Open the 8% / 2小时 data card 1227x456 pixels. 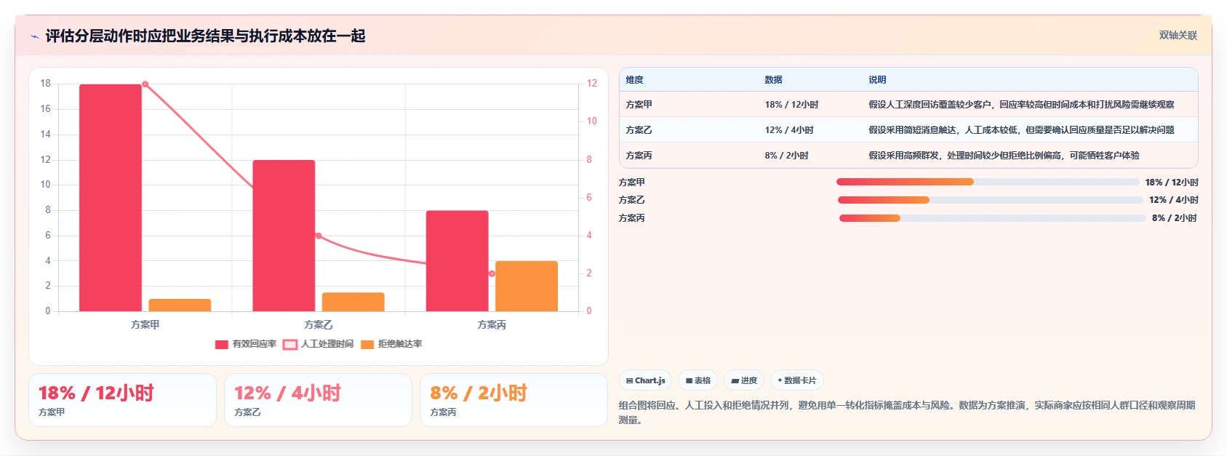(x=513, y=400)
